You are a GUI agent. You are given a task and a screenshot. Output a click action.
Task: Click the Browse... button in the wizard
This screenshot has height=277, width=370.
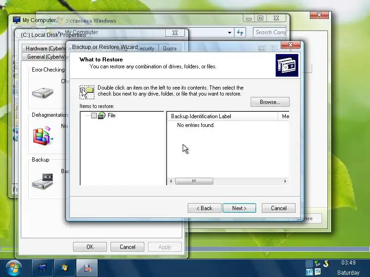(x=270, y=102)
